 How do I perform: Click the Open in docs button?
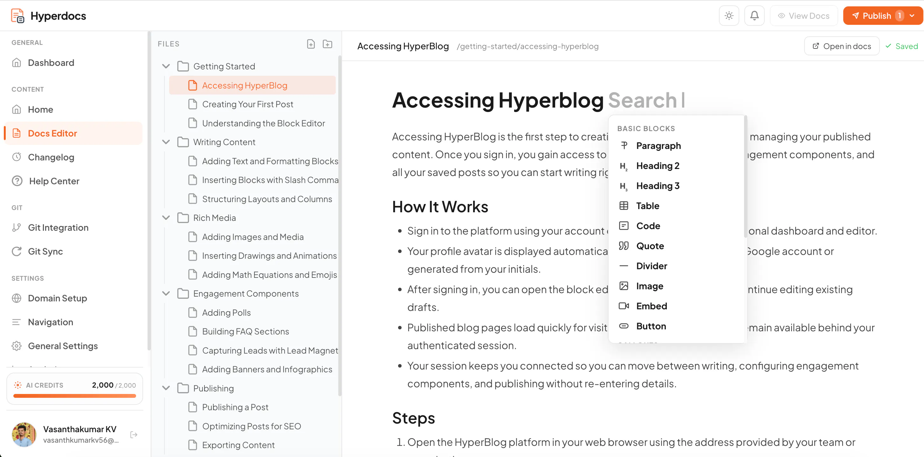(x=842, y=46)
